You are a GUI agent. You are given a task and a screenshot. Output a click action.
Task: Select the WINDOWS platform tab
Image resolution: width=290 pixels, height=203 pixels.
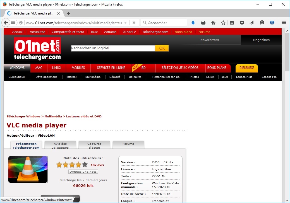pos(17,68)
